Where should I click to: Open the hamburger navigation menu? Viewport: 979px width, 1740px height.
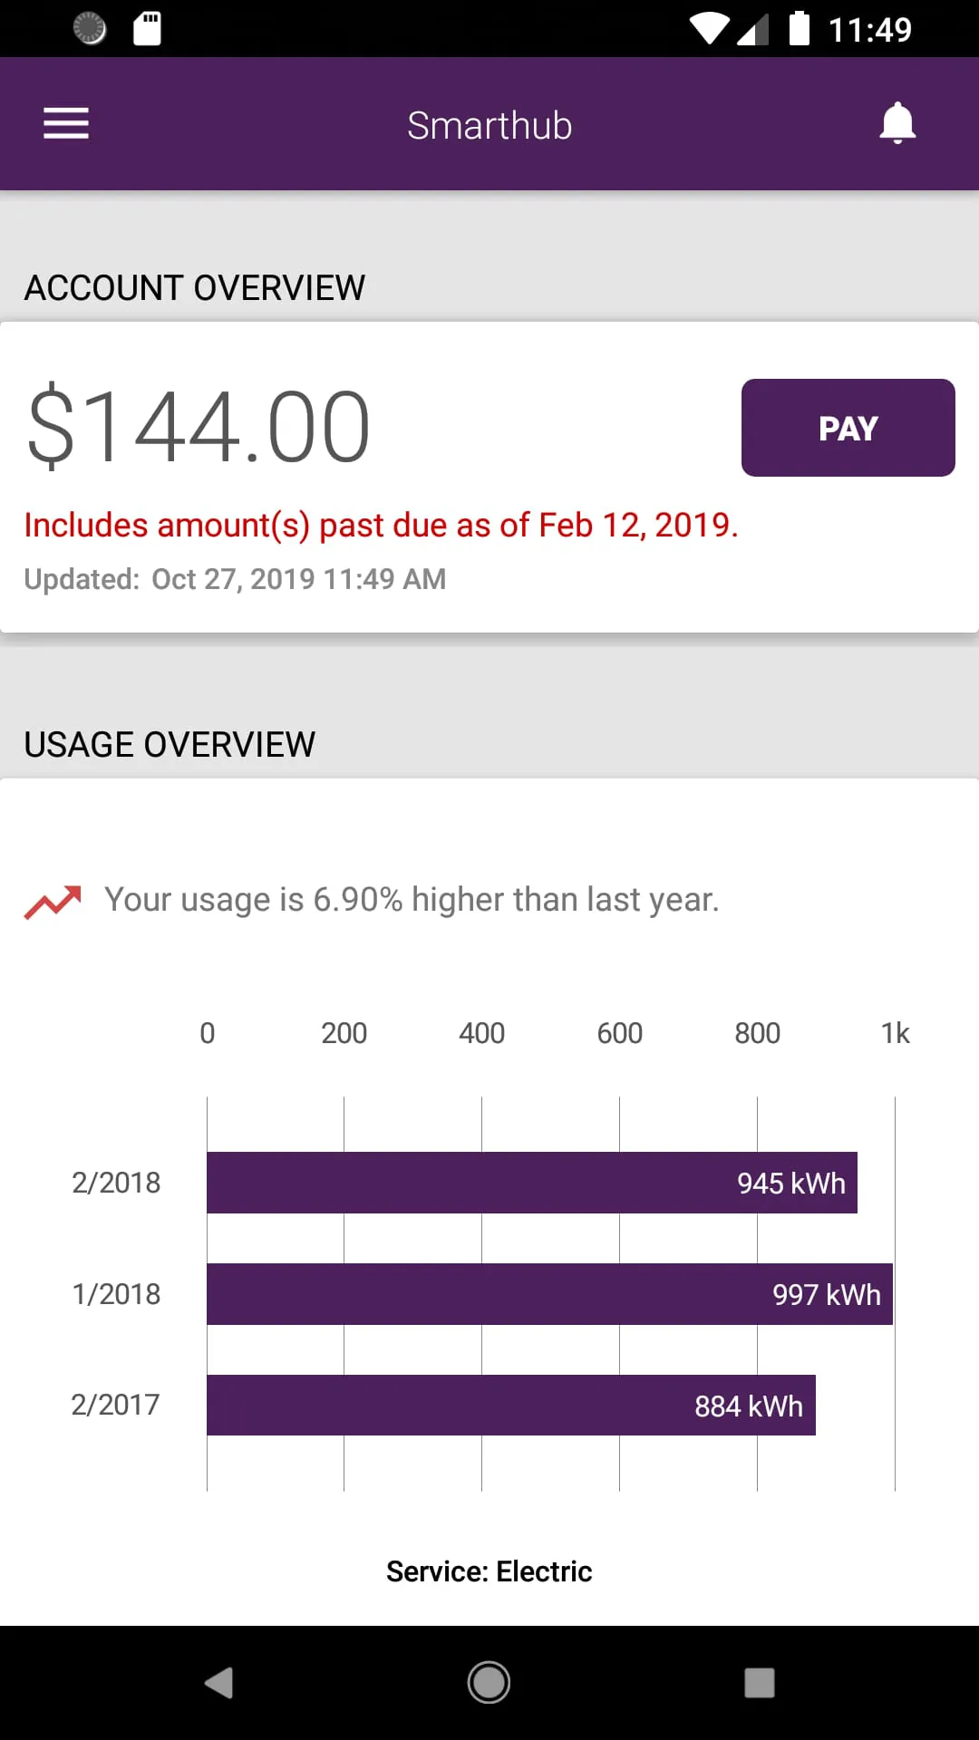click(x=66, y=123)
